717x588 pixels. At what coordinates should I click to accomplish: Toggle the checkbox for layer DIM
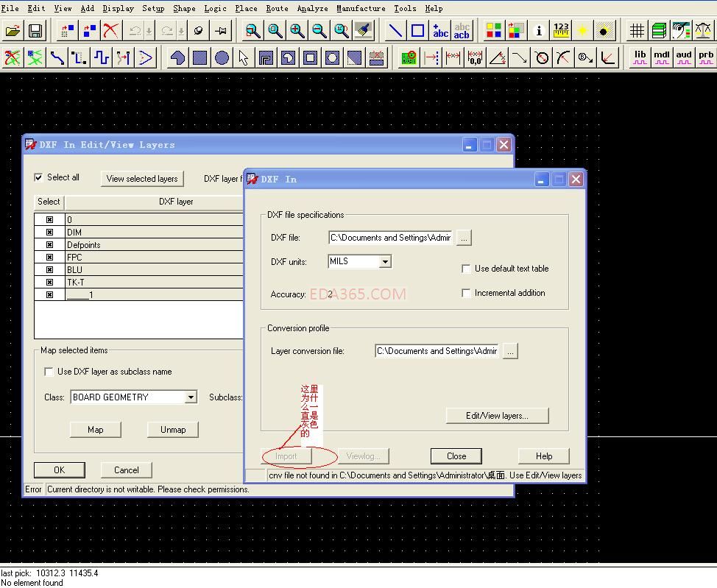[x=49, y=233]
